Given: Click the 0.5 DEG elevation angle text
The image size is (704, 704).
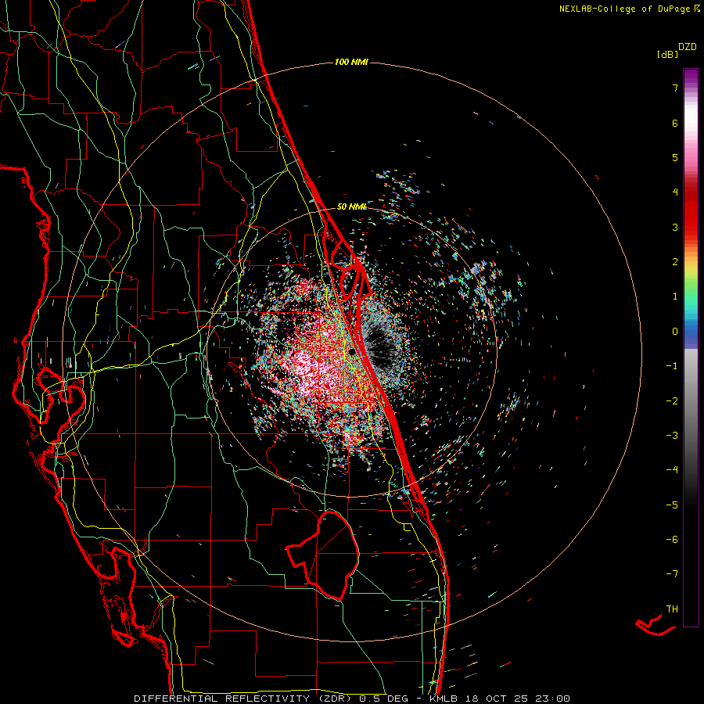Looking at the screenshot, I should click(384, 699).
